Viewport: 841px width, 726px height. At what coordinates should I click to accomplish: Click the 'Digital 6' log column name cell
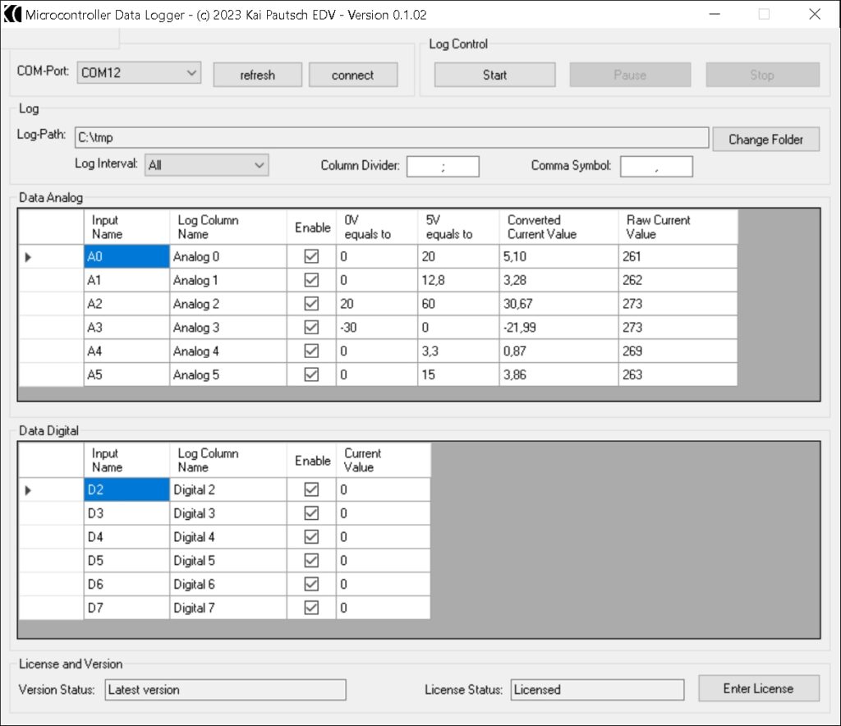(x=228, y=584)
